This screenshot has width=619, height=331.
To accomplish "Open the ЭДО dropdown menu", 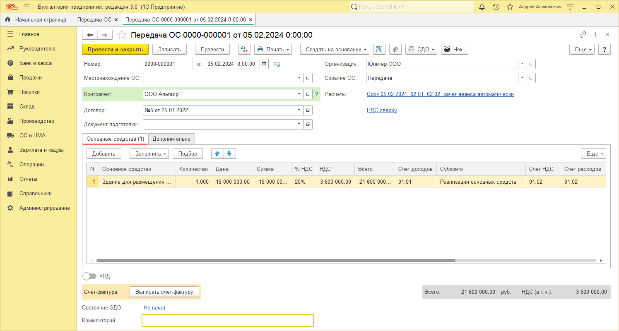I will (421, 49).
